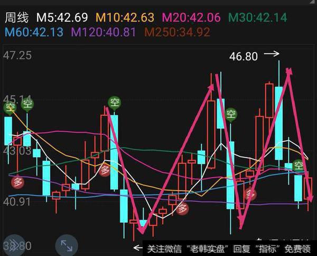
Task: Tap the double-chevron expand icon at bottom left
Action: [11, 245]
